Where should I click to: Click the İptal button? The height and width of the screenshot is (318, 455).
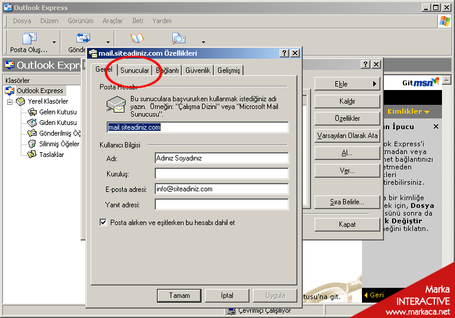tap(227, 295)
